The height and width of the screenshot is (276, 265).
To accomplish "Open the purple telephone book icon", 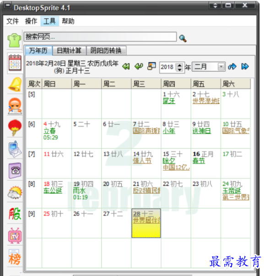I will (x=15, y=171).
